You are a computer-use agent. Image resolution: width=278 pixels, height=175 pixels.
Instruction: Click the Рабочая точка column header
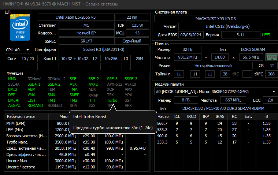26,116
